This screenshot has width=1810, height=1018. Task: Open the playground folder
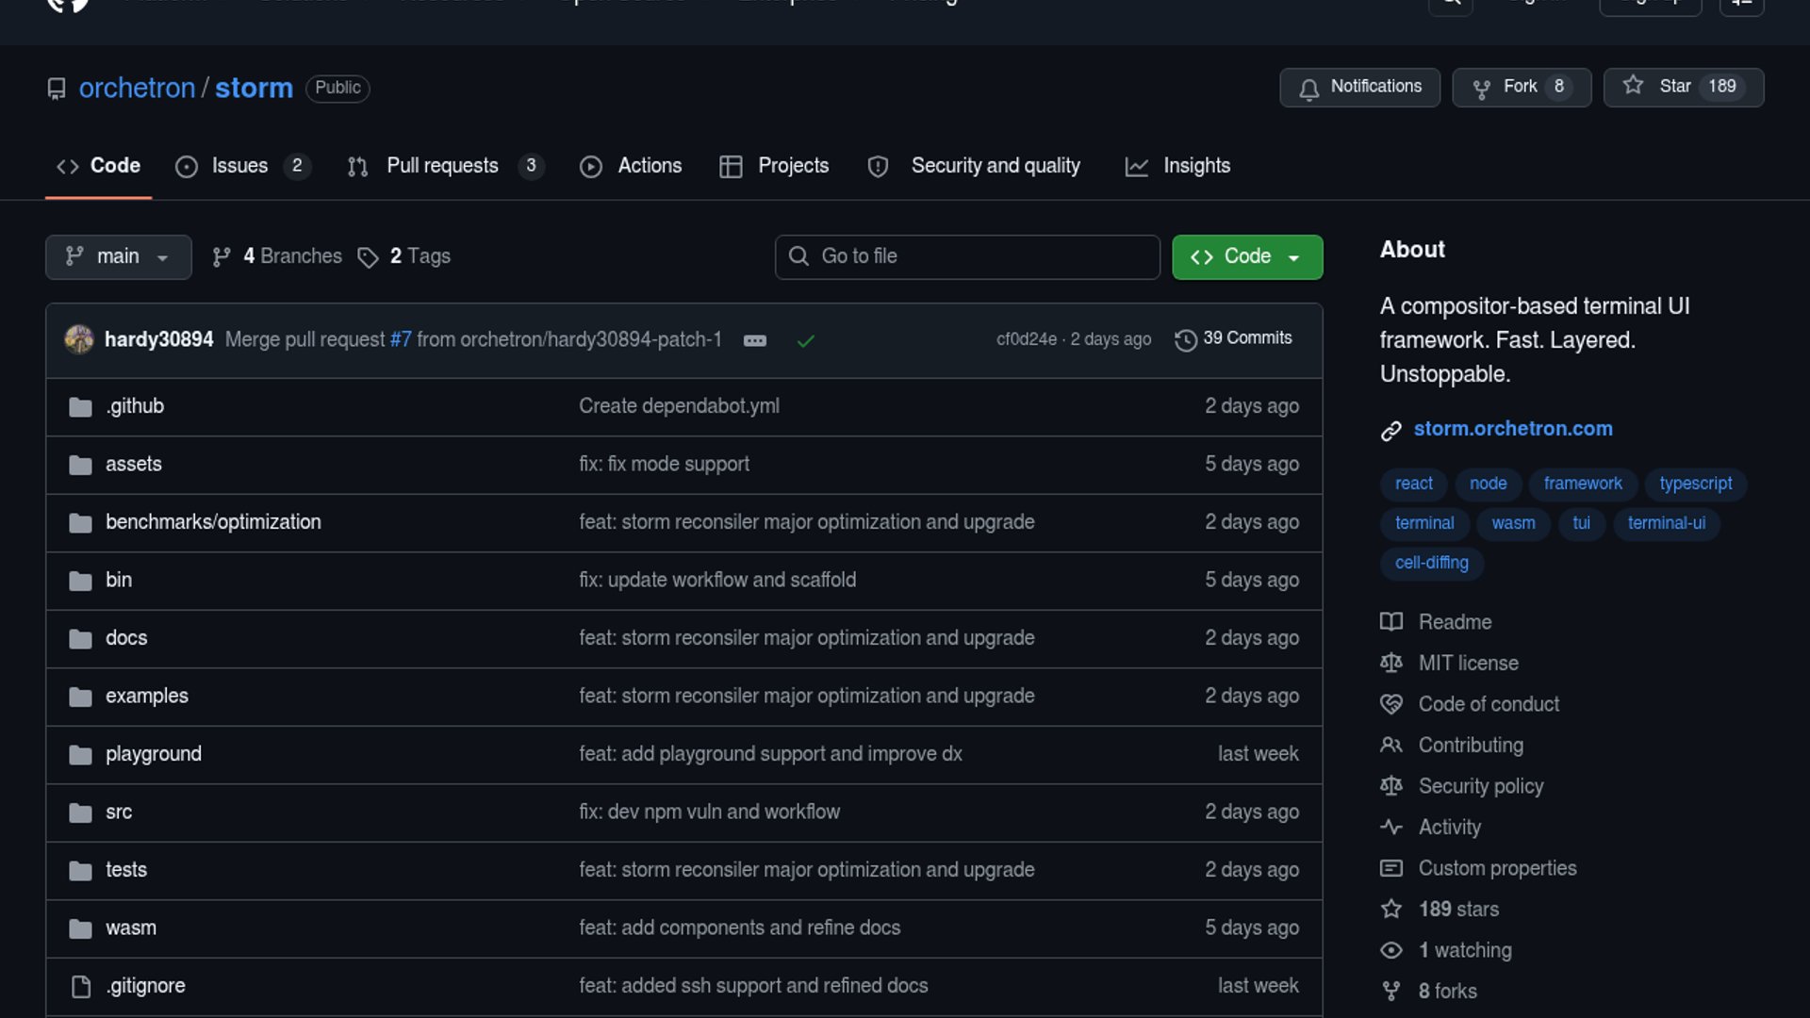154,754
